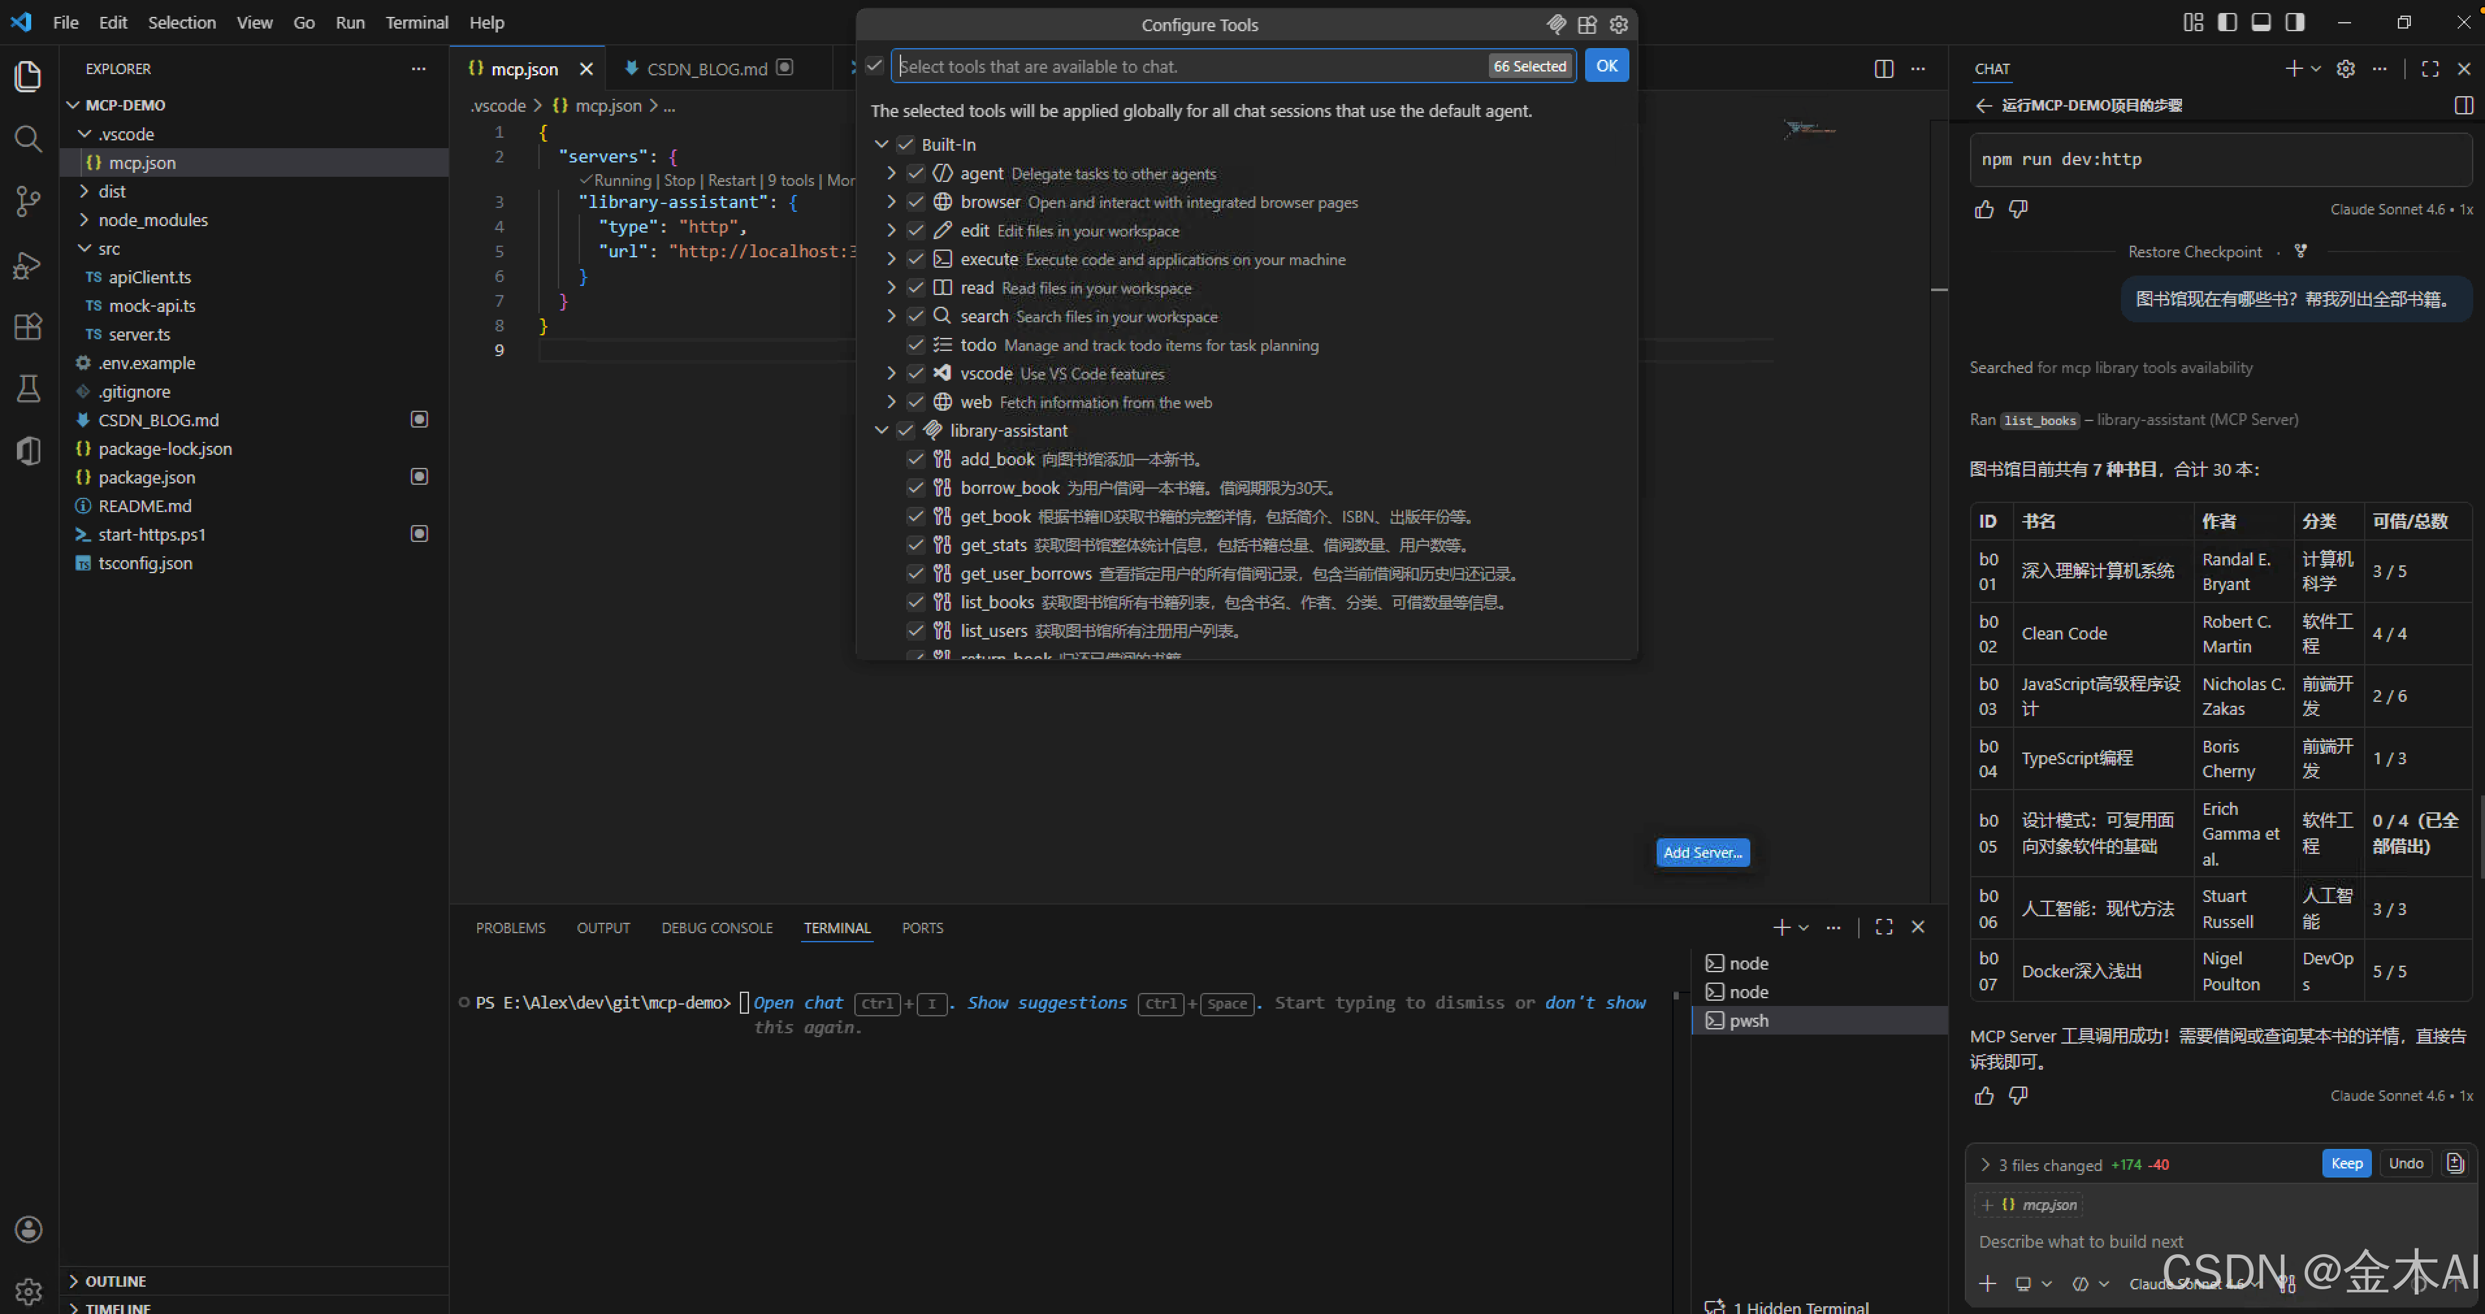Start a new chat with plus icon
Viewport: 2485px width, 1314px height.
[x=2293, y=68]
